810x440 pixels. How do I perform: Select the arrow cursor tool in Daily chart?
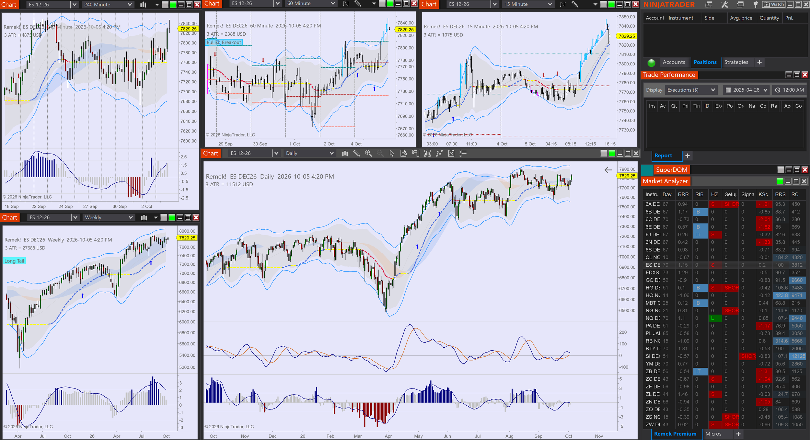(x=392, y=153)
